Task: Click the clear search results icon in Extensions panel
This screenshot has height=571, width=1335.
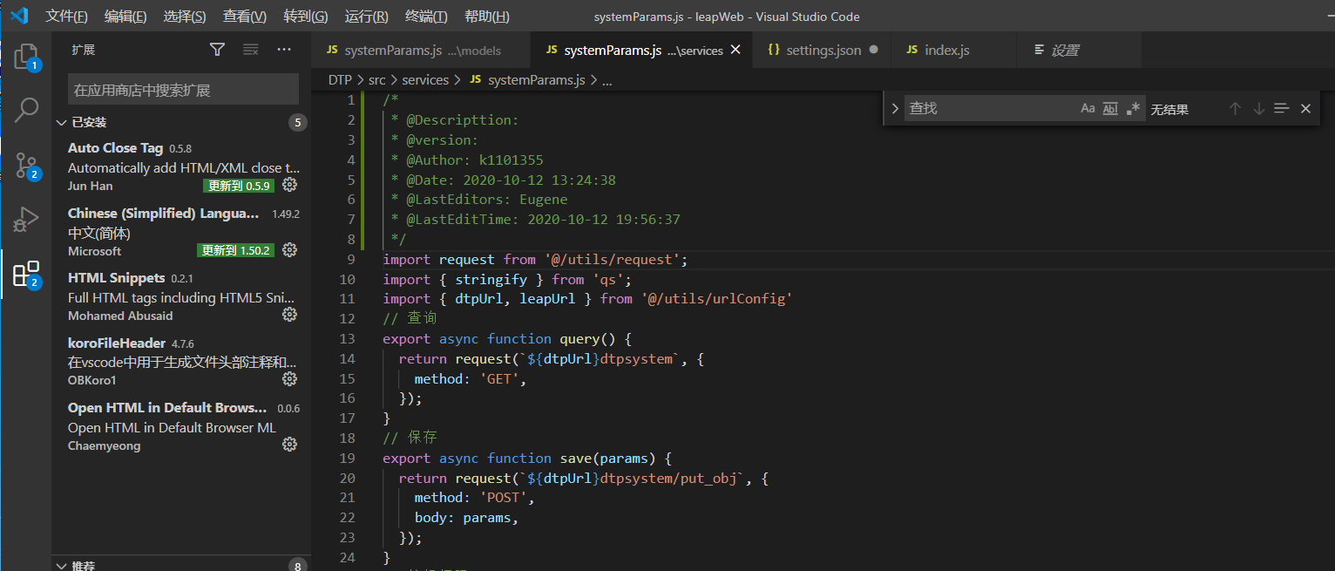Action: 250,50
